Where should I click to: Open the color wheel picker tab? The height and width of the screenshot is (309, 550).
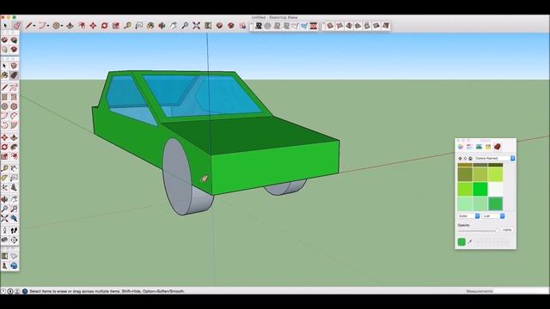(x=461, y=147)
